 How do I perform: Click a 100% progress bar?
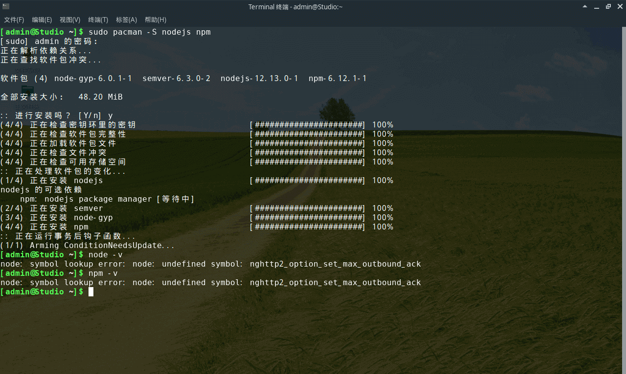coord(307,125)
